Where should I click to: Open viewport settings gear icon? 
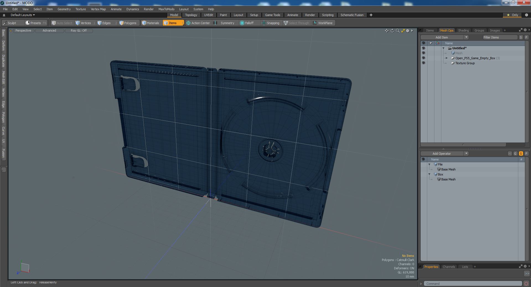408,31
